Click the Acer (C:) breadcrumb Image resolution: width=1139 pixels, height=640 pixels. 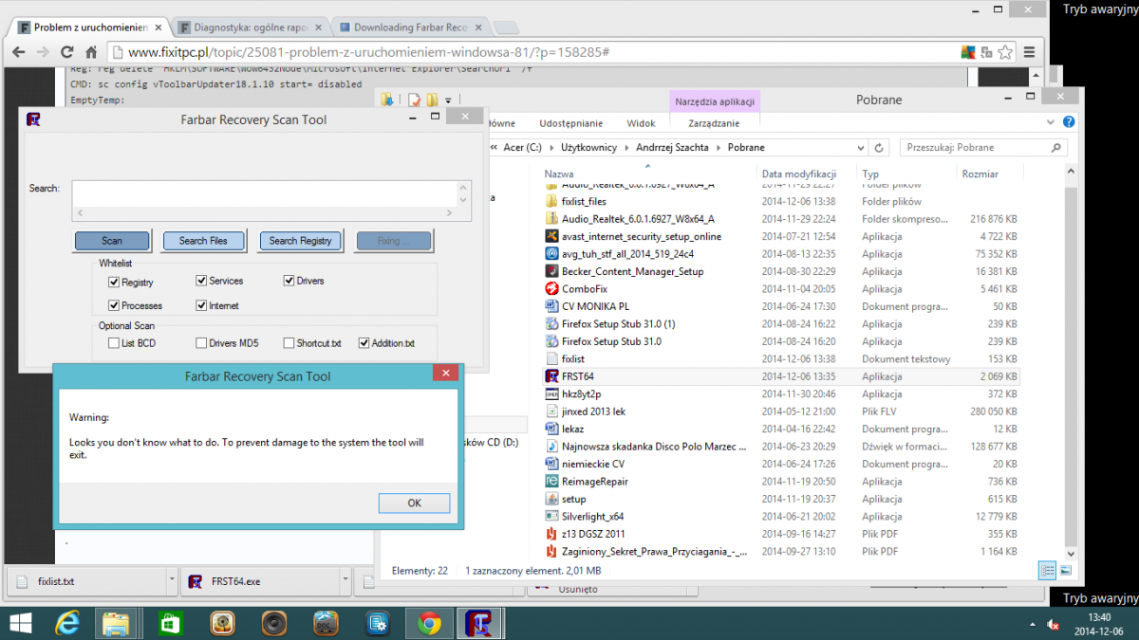522,148
